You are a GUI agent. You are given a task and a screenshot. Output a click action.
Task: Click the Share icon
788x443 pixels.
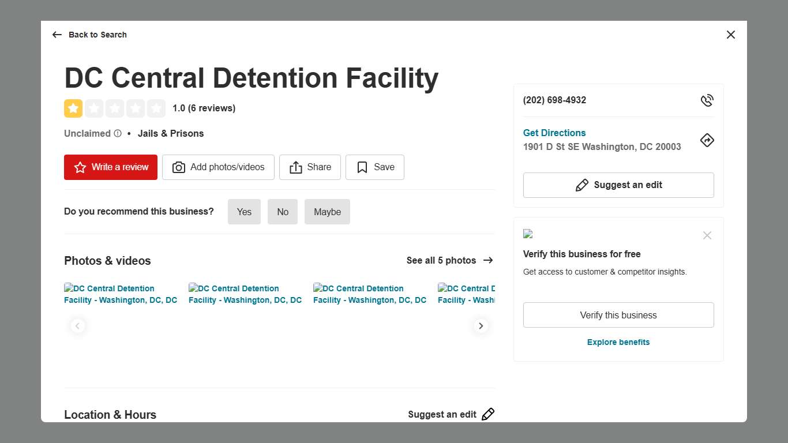point(297,167)
